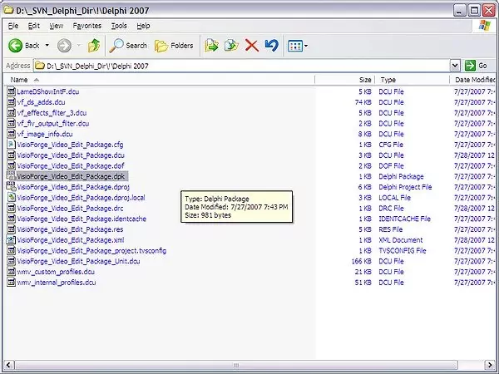Click the 166 KB size cell
This screenshot has height=374, width=499.
pos(361,261)
